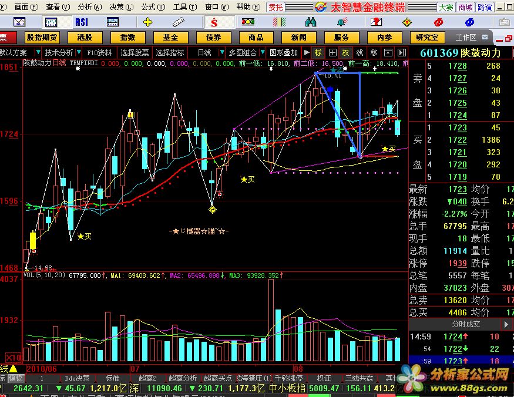Open the 查看 menu
This screenshot has height=397, width=514.
click(x=58, y=6)
